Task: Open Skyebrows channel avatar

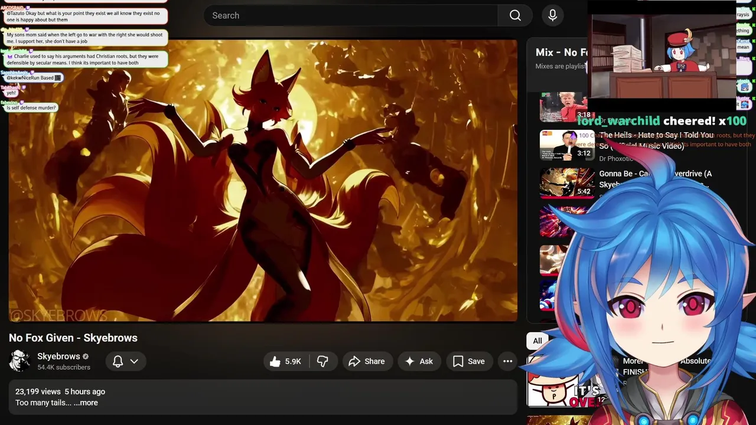Action: [19, 361]
